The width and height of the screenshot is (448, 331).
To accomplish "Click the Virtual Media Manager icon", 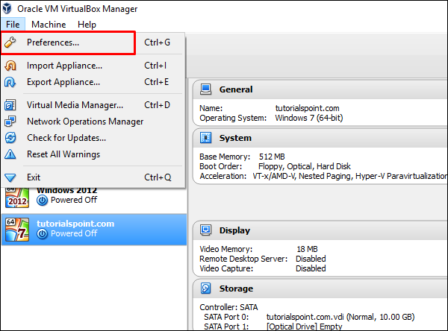I will 10,105.
